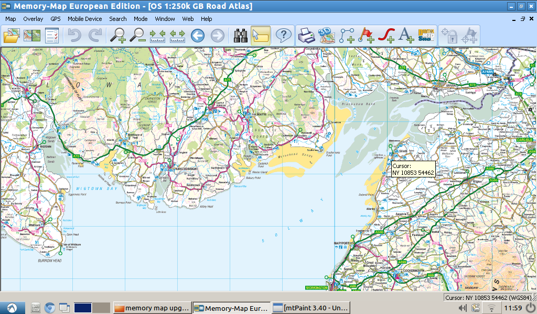Open the system start menu button

[x=13, y=308]
